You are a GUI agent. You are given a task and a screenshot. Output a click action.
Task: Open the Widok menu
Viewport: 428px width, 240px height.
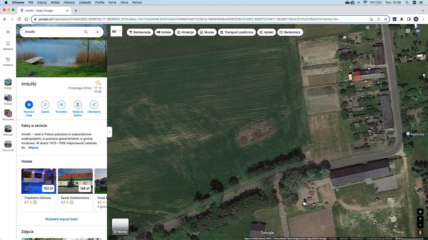(55, 2)
